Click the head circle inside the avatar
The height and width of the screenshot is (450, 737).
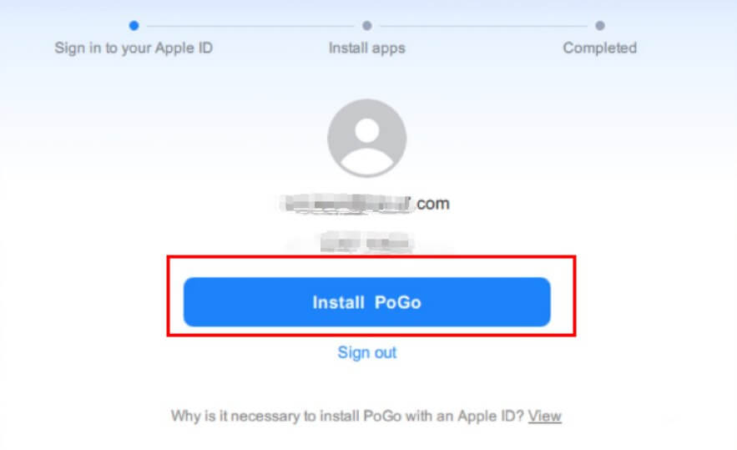tap(367, 130)
